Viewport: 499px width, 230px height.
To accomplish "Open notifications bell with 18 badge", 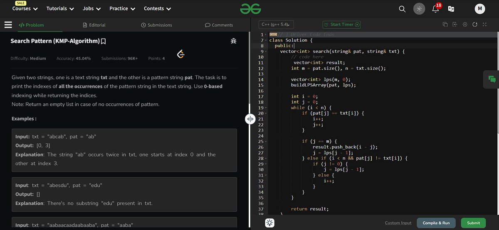I will pos(436,8).
